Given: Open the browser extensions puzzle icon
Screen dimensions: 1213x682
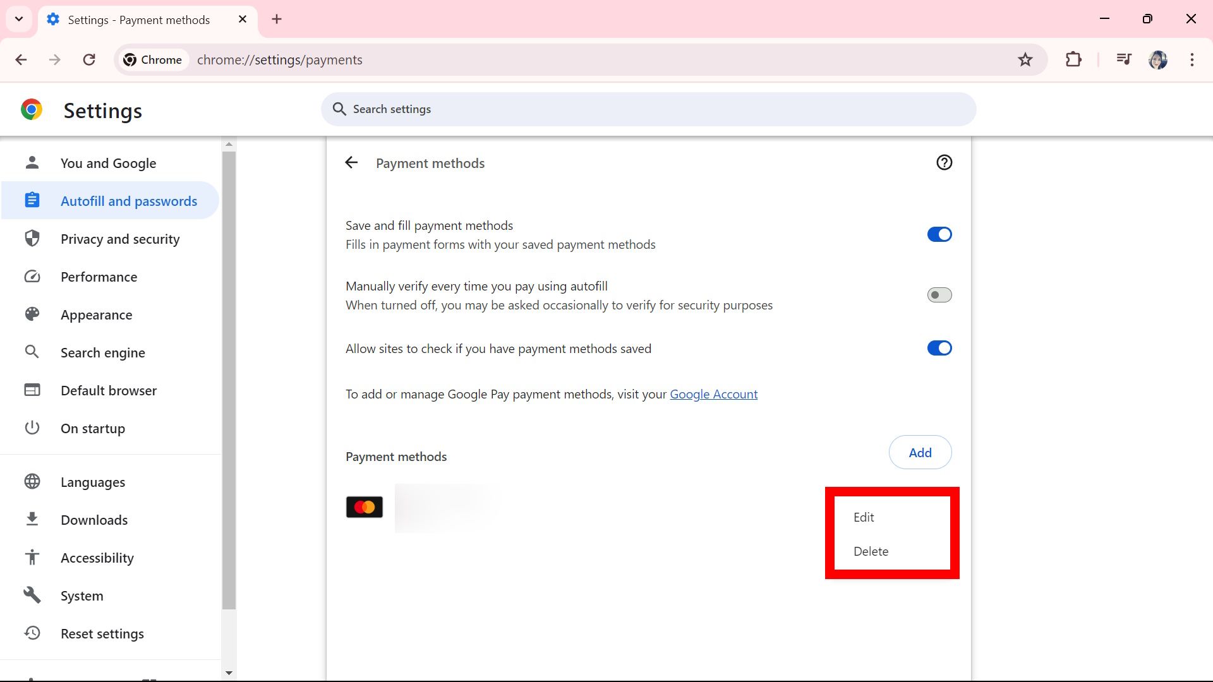Looking at the screenshot, I should tap(1074, 59).
